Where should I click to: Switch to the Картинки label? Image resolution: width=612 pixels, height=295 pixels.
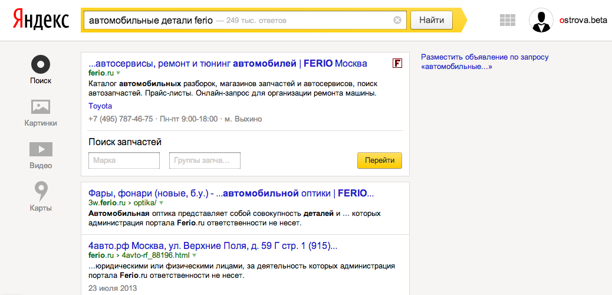(41, 123)
